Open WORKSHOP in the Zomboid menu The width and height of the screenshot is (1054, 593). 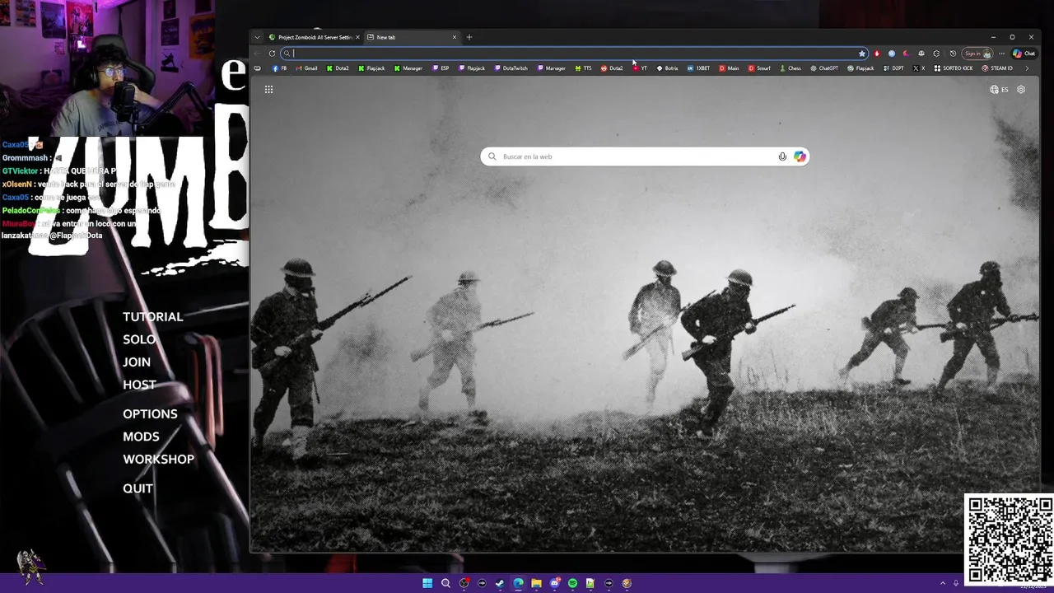159,460
